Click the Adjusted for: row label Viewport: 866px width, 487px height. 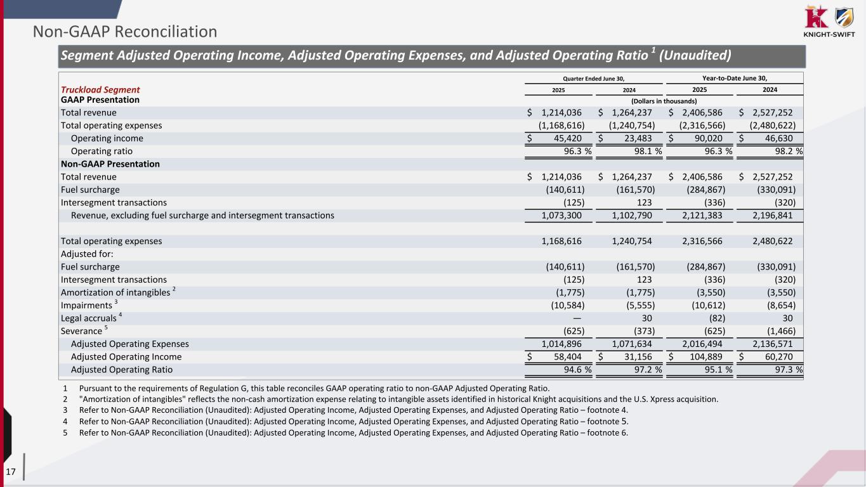pos(87,254)
